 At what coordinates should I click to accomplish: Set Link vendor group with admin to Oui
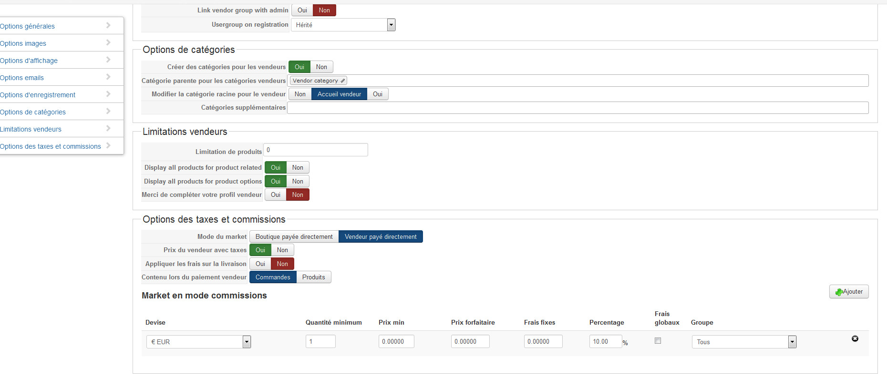click(x=302, y=10)
